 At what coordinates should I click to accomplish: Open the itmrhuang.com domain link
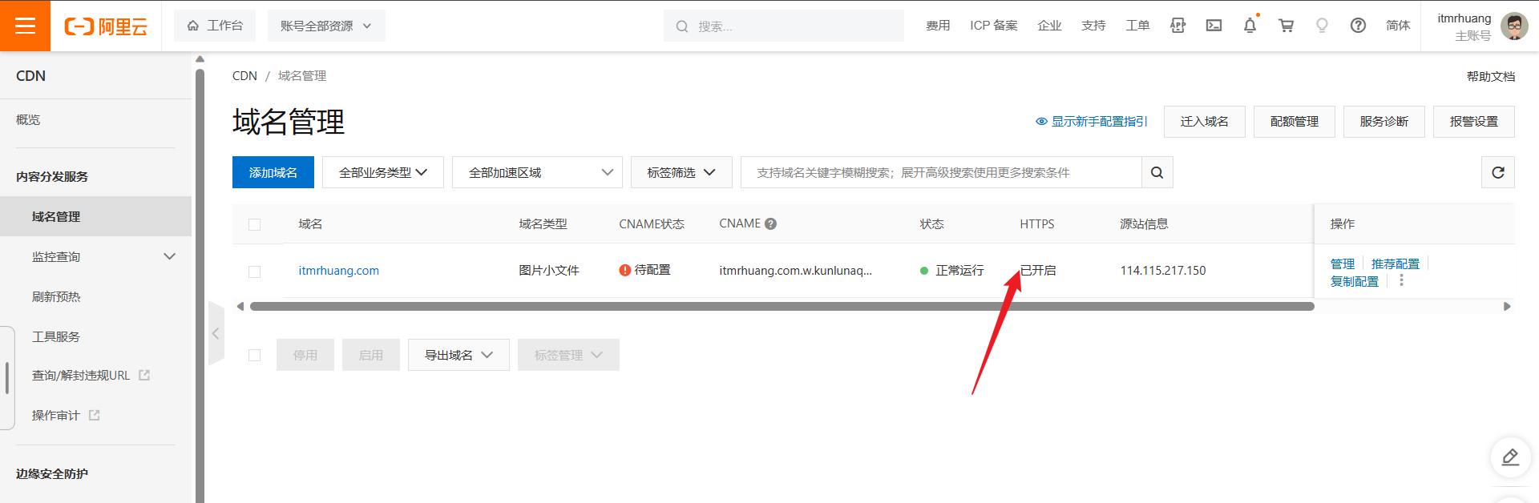tap(339, 271)
